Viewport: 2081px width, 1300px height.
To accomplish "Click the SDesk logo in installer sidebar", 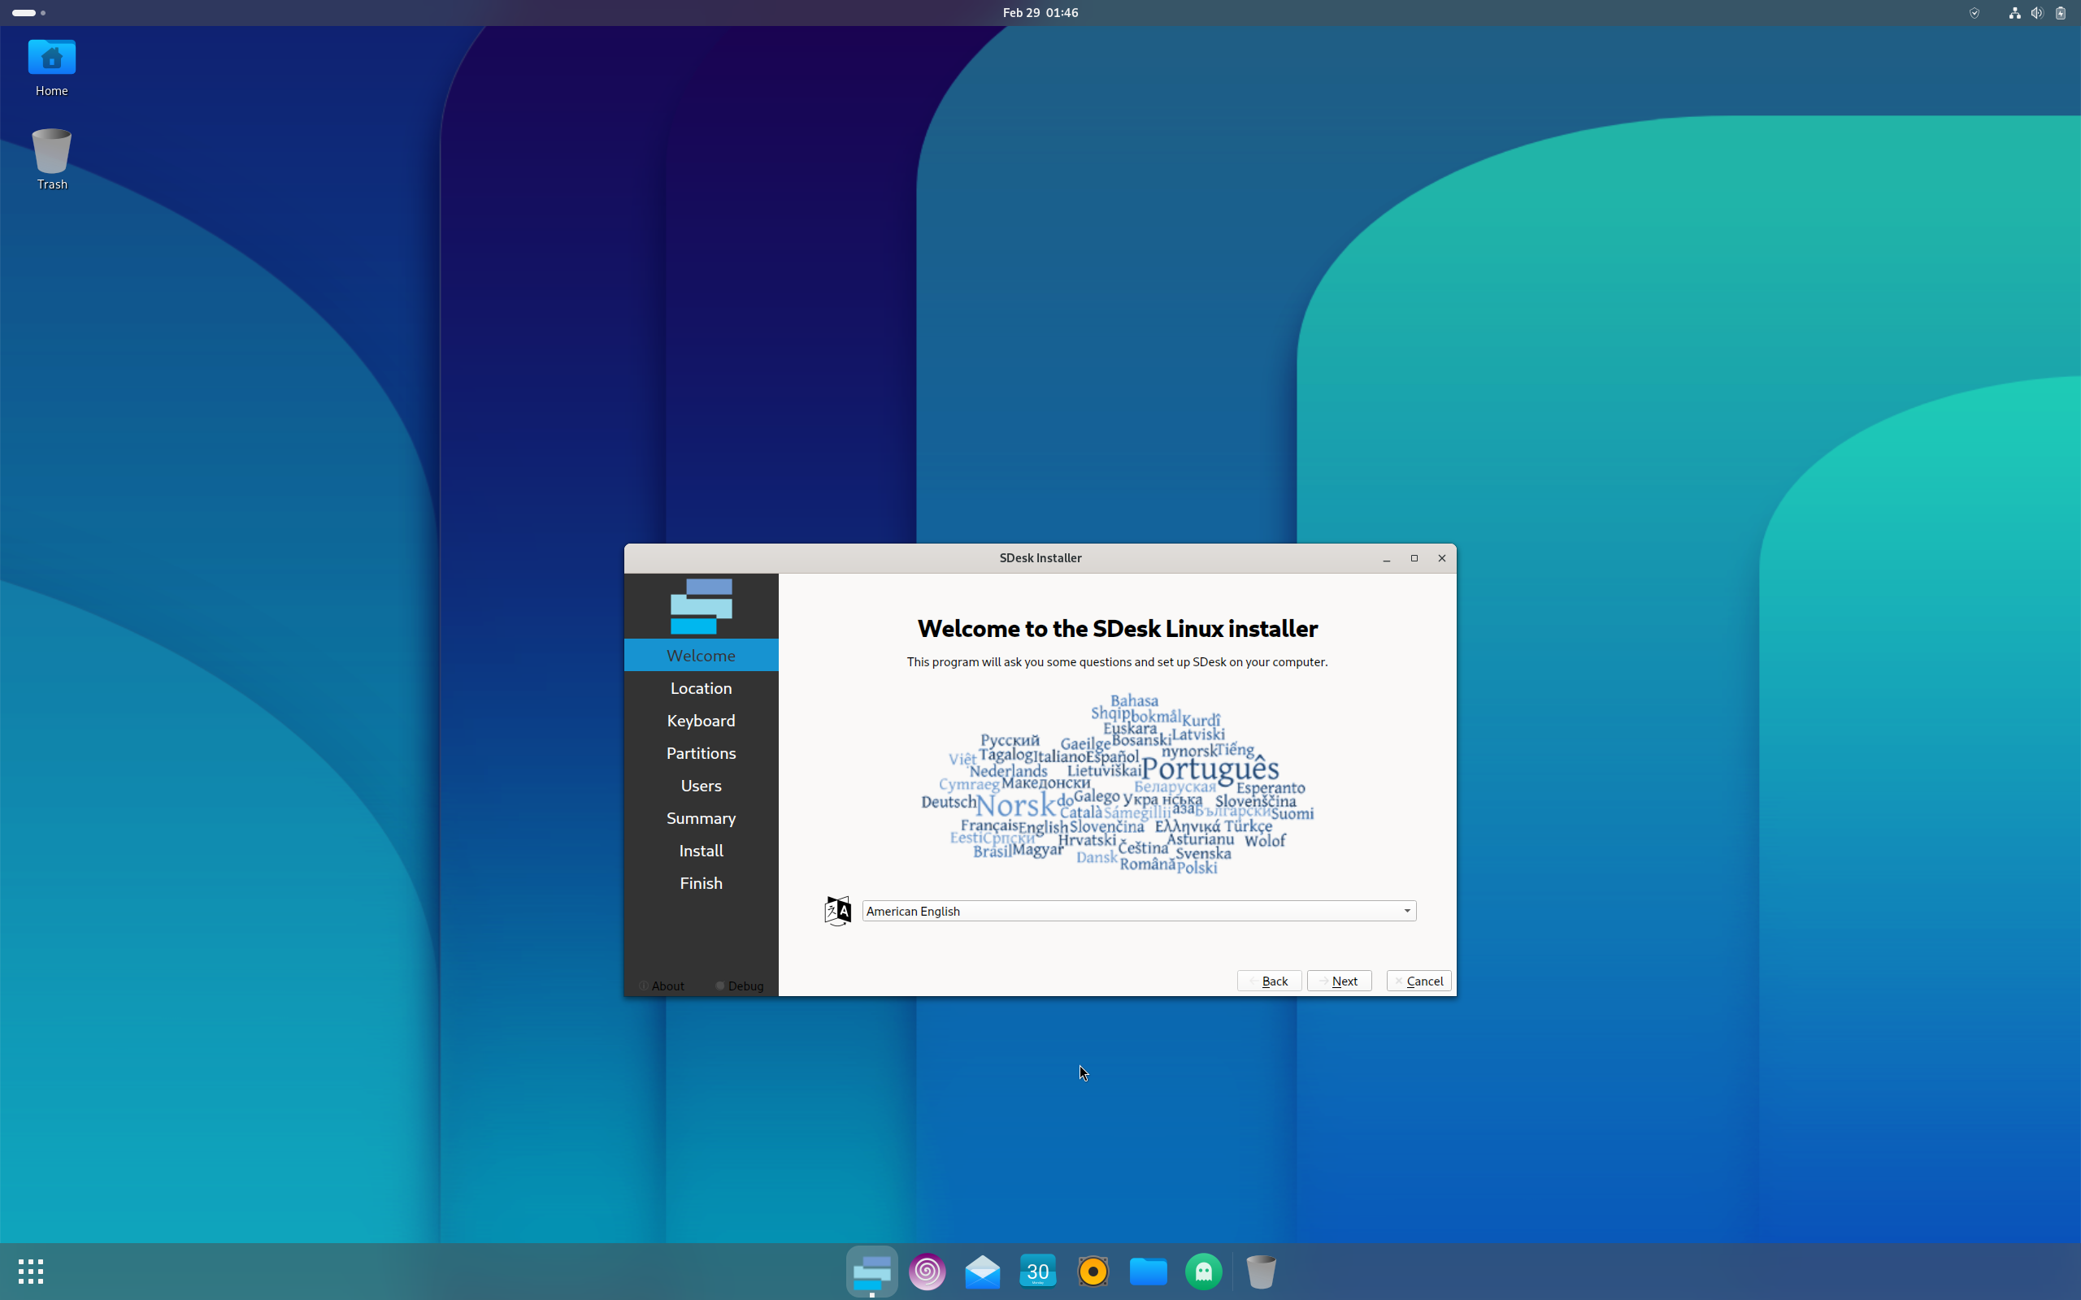I will [701, 606].
